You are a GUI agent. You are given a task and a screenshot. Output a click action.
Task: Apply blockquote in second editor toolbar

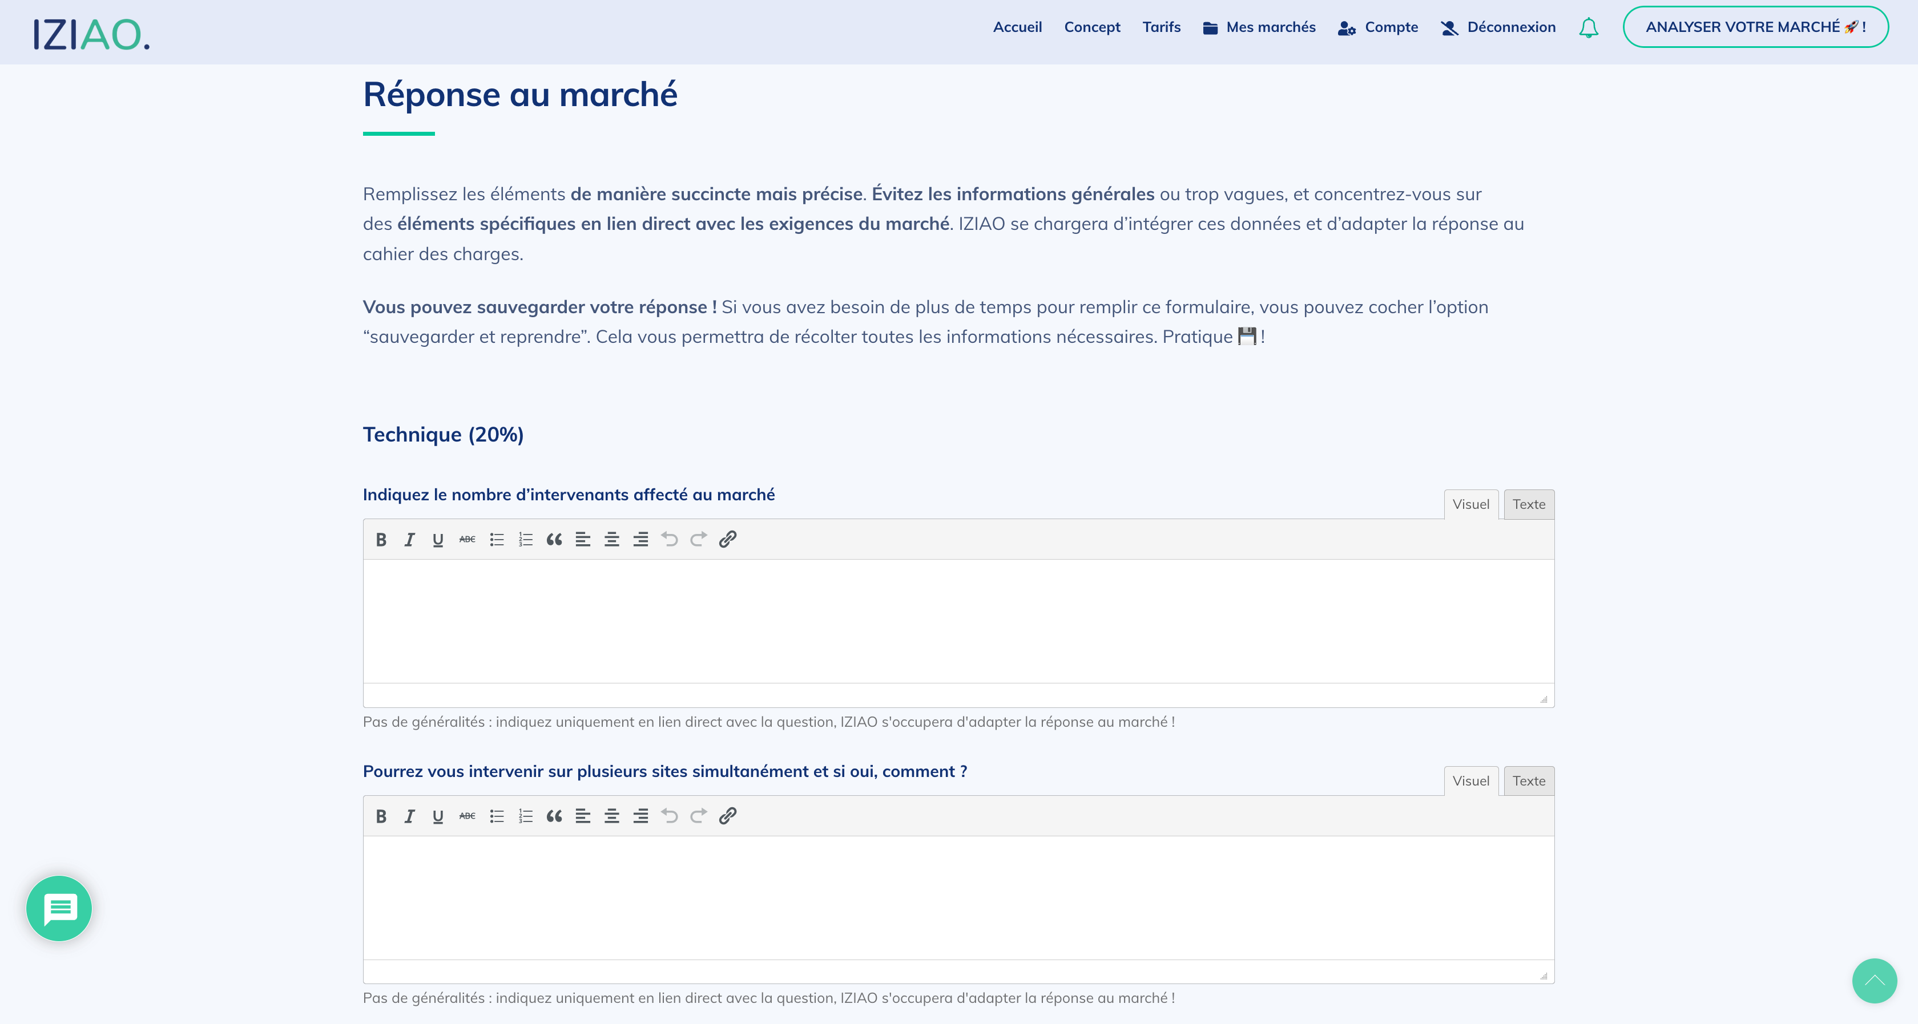click(554, 816)
